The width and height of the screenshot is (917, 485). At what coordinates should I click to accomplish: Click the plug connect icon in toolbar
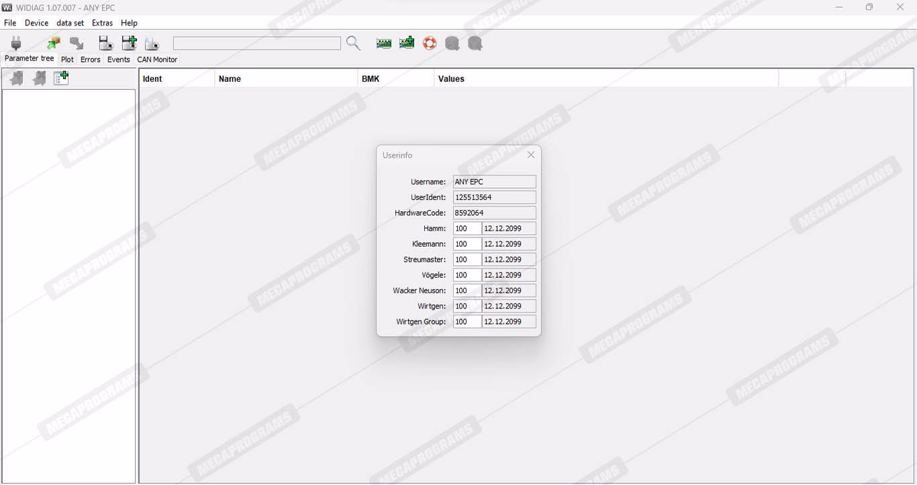(x=16, y=44)
